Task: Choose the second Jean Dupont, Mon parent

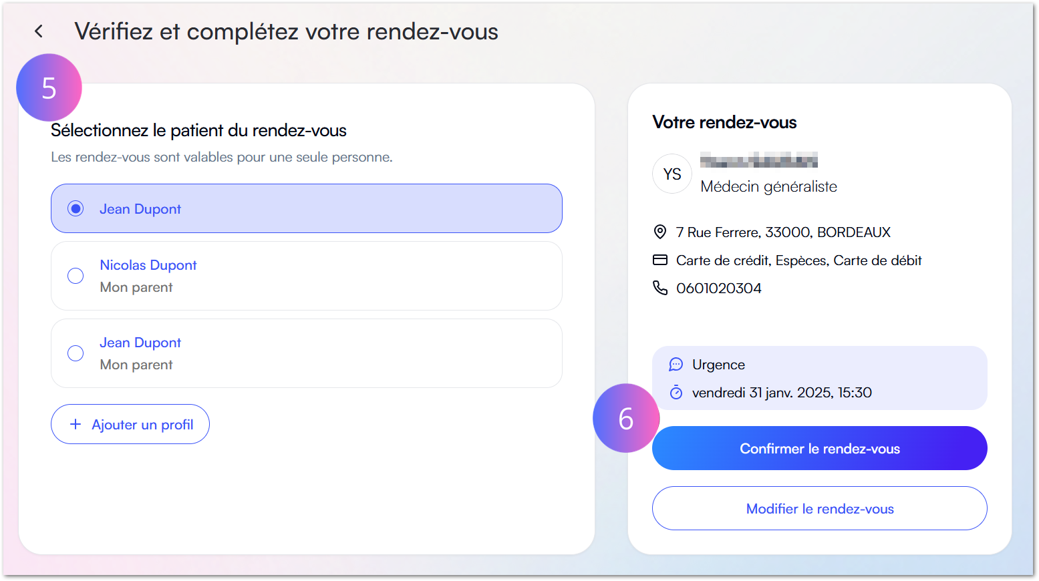Action: (76, 353)
